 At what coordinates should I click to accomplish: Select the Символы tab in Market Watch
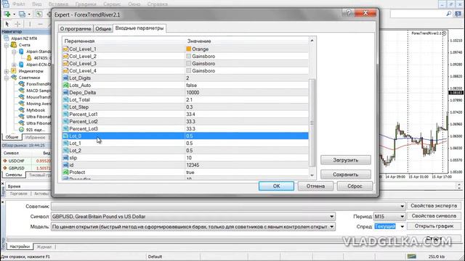(14, 175)
